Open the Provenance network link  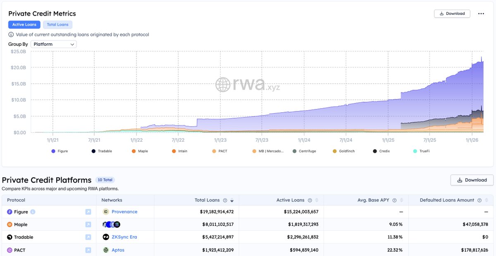(124, 212)
